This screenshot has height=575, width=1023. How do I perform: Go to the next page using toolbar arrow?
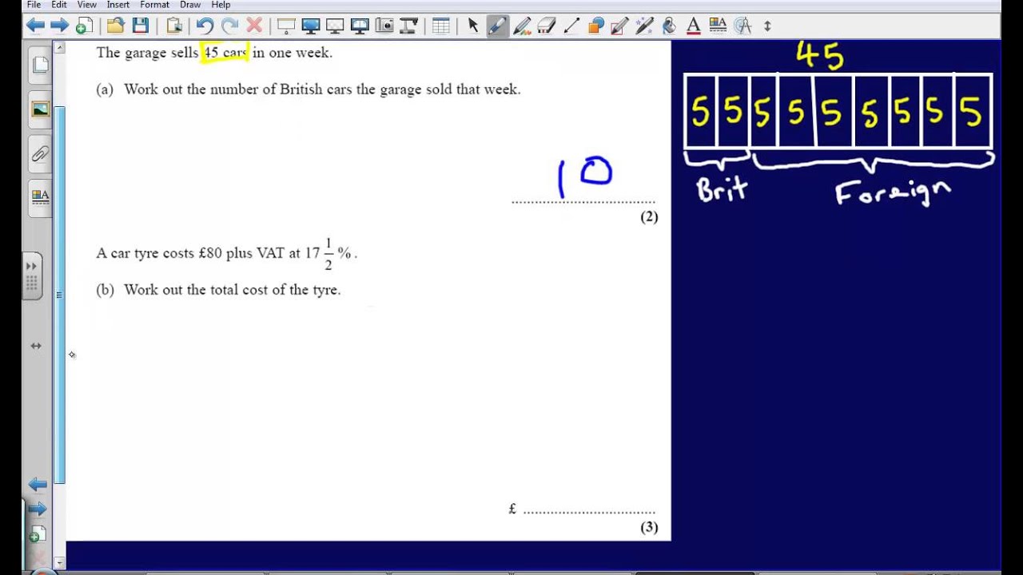tap(59, 26)
